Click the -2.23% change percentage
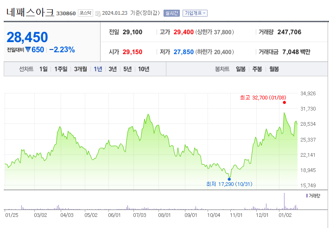The width and height of the screenshot is (329, 228). (62, 49)
